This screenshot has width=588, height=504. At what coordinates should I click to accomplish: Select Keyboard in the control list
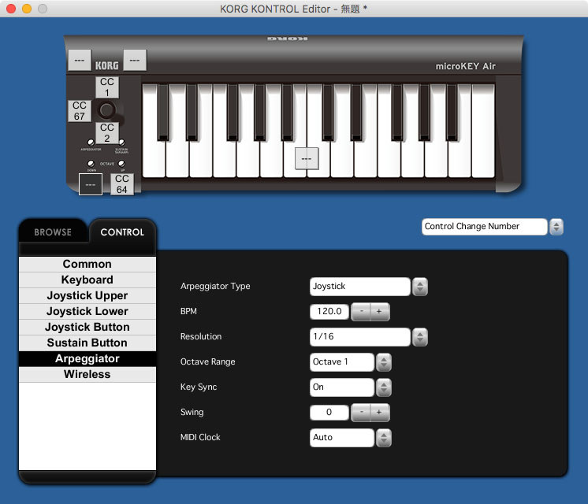click(87, 280)
